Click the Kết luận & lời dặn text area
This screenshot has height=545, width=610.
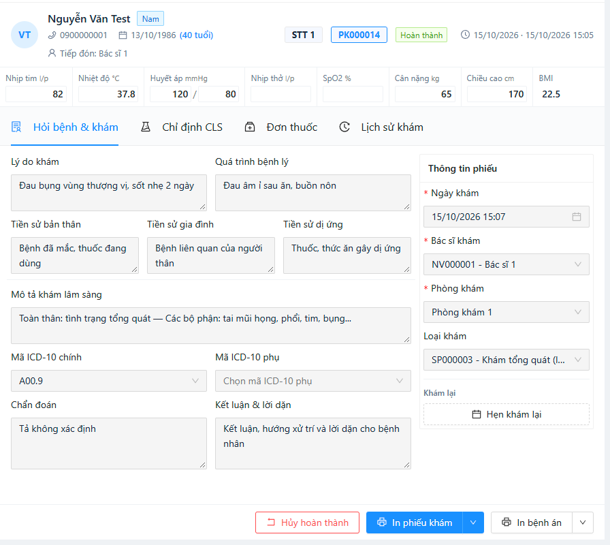(x=312, y=443)
